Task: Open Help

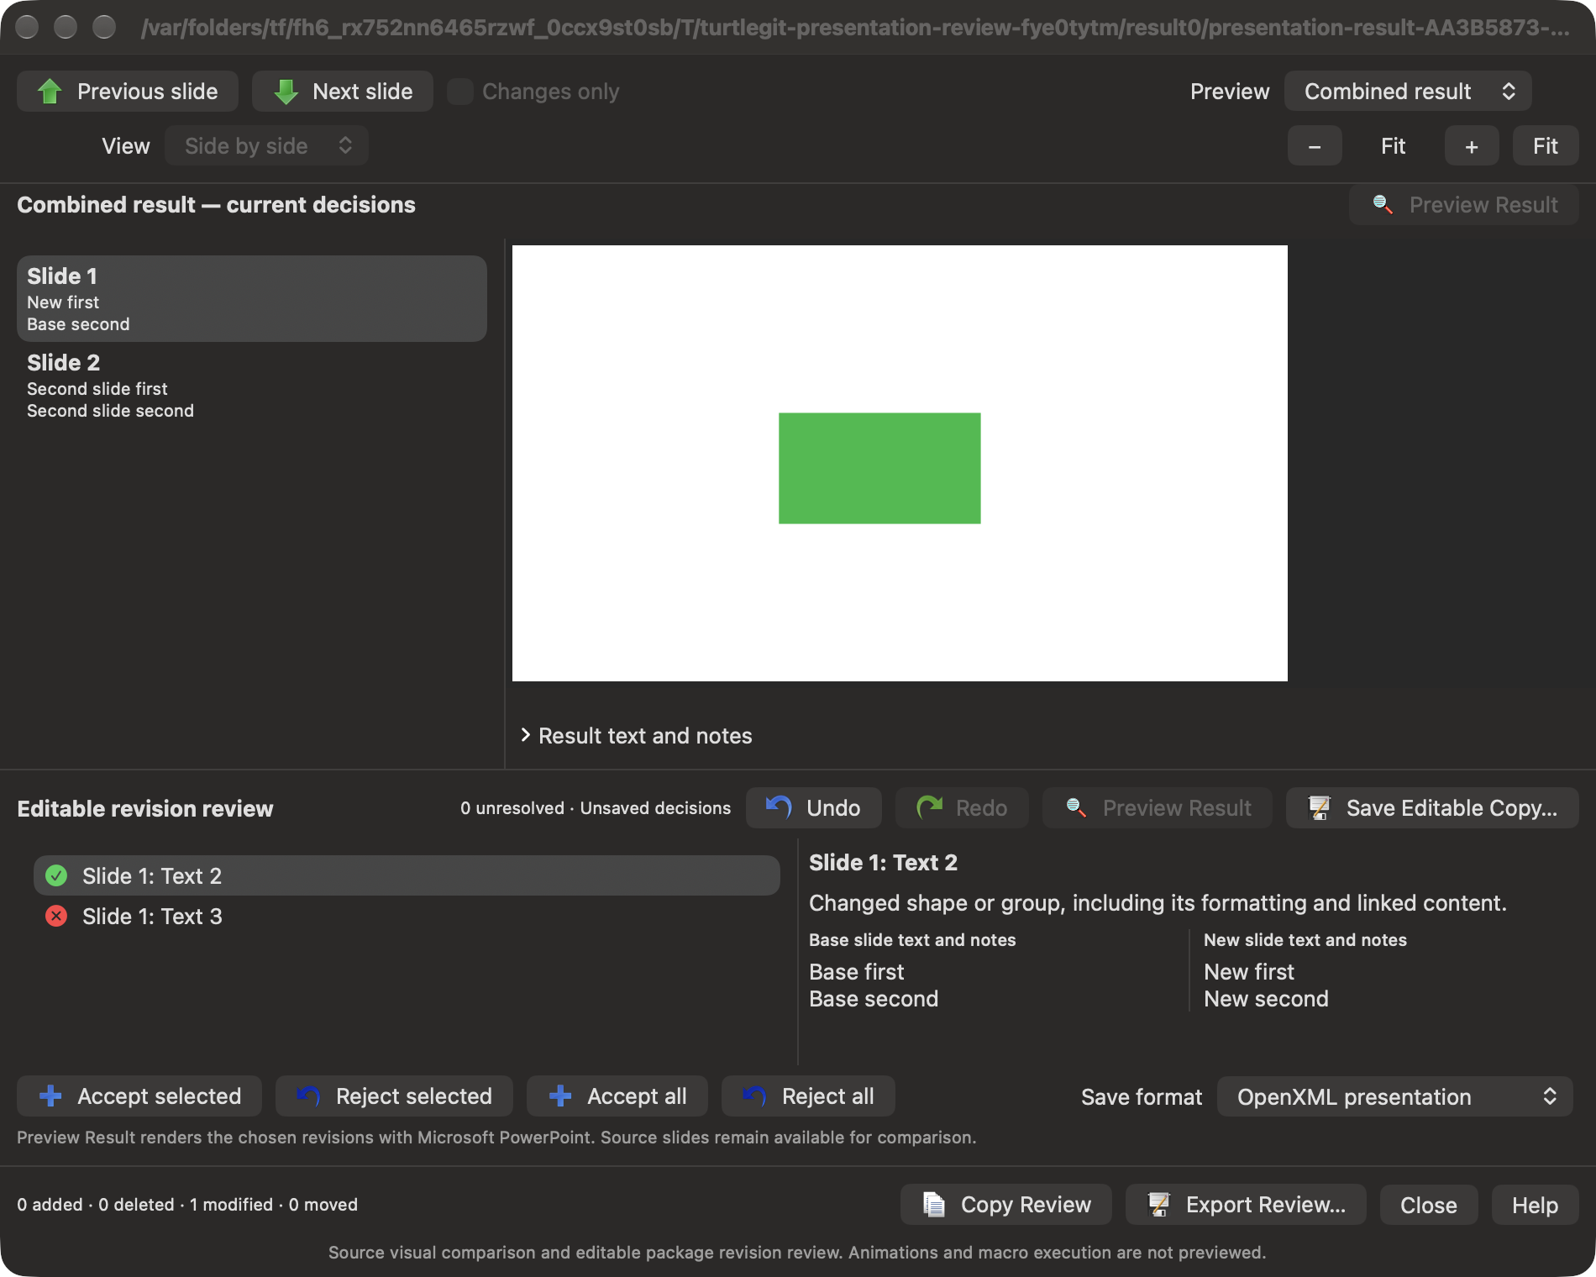Action: 1535,1205
